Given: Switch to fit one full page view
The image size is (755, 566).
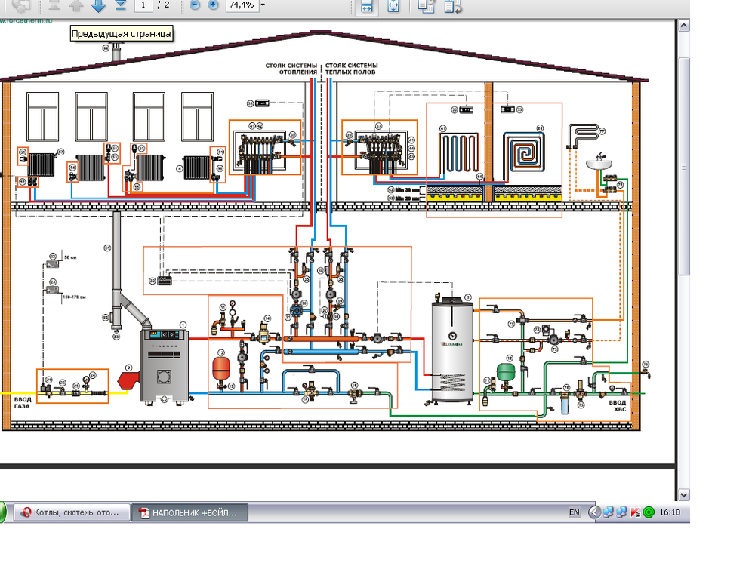Looking at the screenshot, I should coord(393,6).
